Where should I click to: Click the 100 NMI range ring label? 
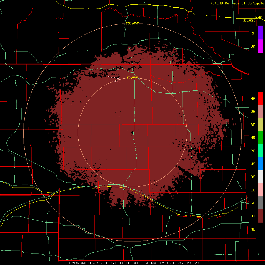pyautogui.click(x=132, y=23)
